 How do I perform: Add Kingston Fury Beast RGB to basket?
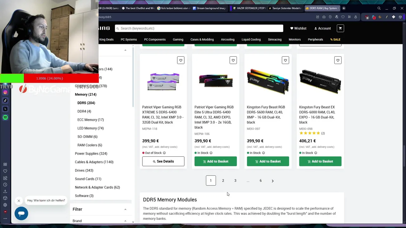pos(268,161)
